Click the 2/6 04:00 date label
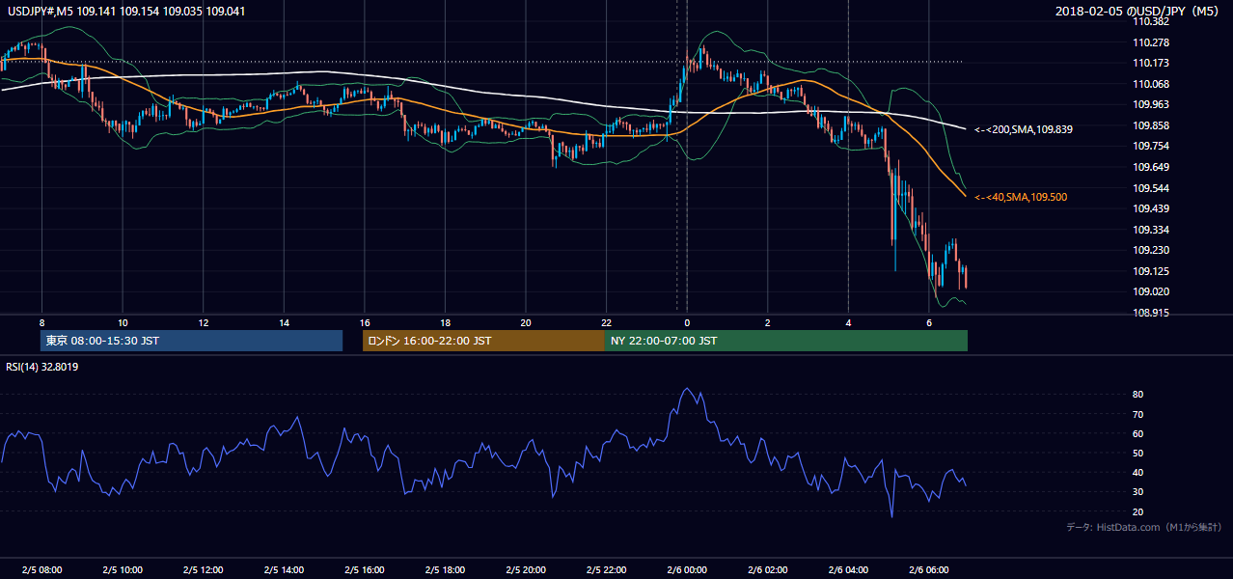 (848, 569)
